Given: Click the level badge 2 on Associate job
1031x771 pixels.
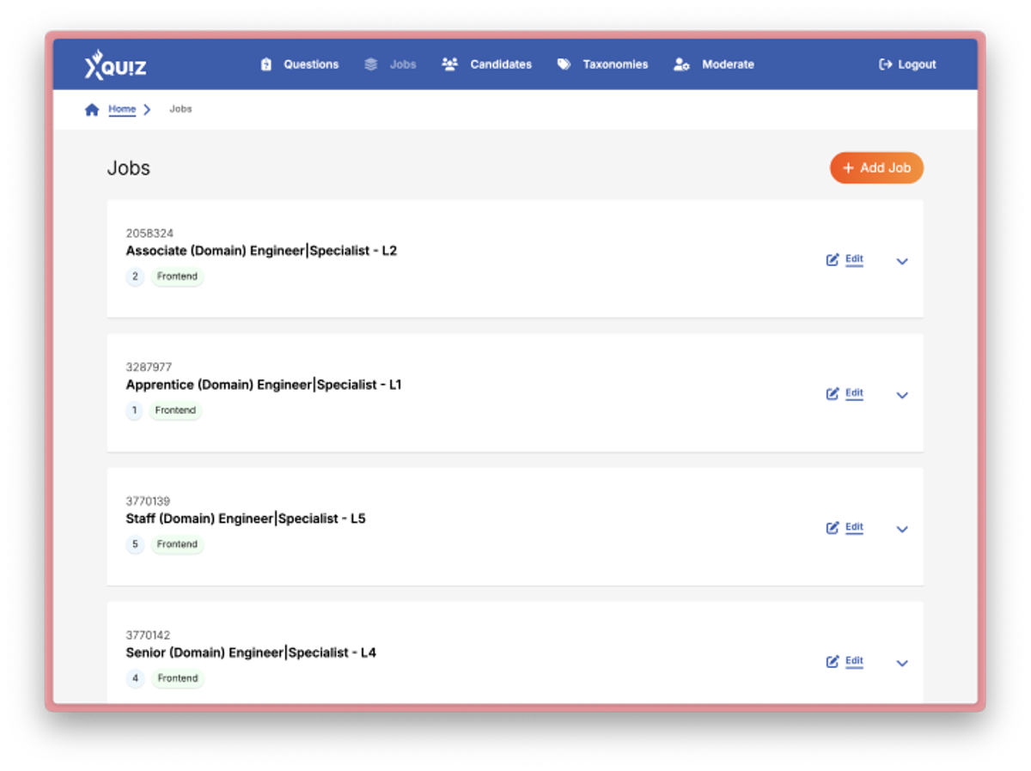Looking at the screenshot, I should tap(135, 276).
